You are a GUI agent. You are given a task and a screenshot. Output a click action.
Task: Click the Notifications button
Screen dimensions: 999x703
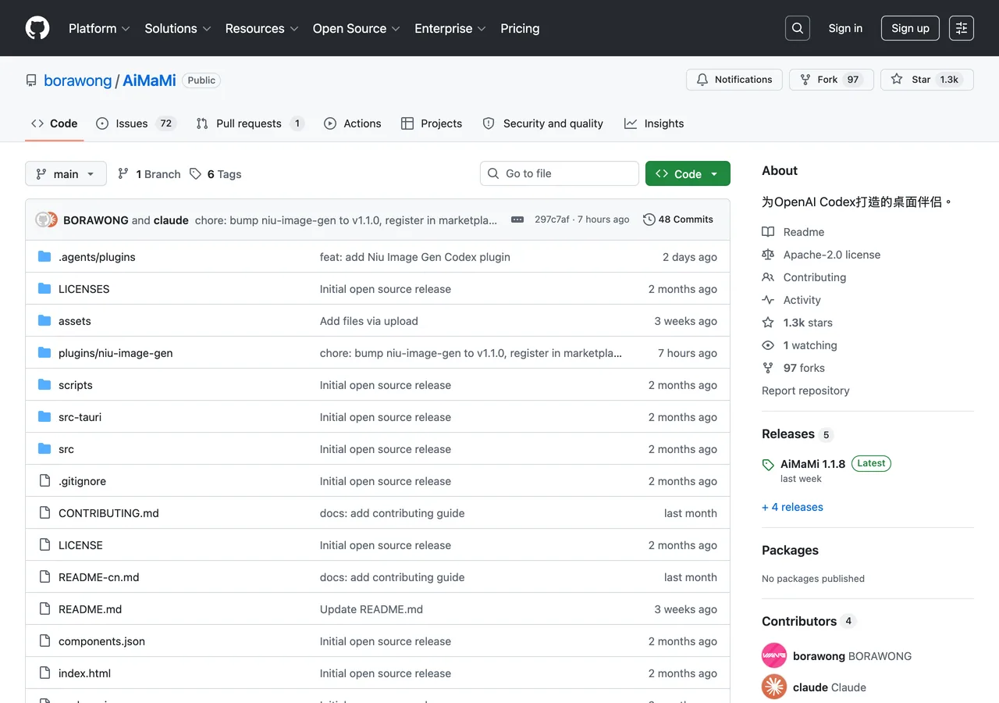click(x=734, y=80)
